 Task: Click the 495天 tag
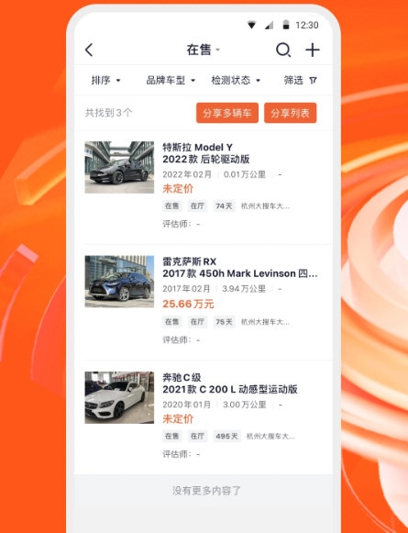point(226,436)
